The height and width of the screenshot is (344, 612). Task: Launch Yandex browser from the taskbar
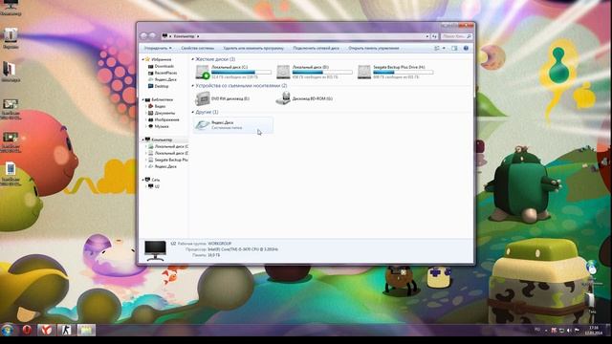[x=46, y=330]
